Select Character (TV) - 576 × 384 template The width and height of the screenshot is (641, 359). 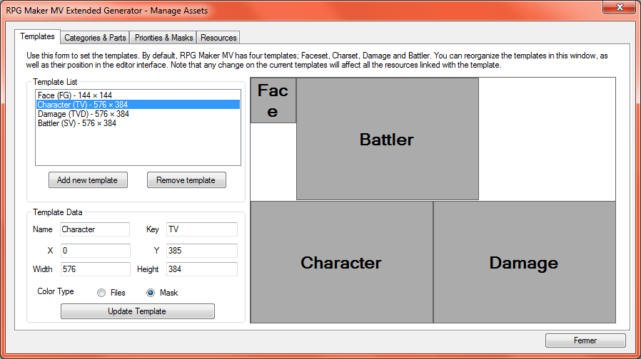pos(138,105)
